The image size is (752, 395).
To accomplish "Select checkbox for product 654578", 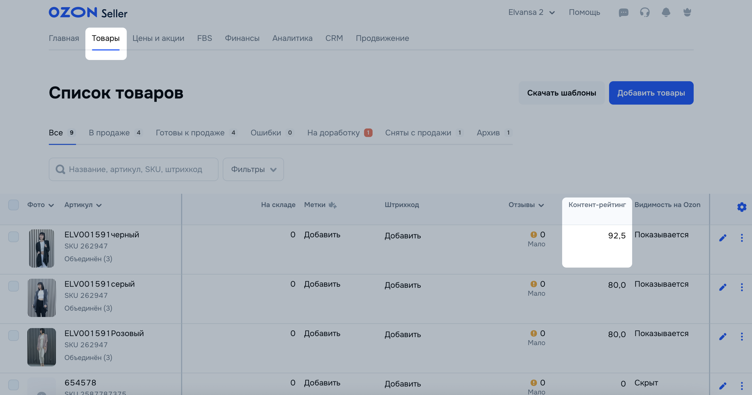I will tap(14, 385).
